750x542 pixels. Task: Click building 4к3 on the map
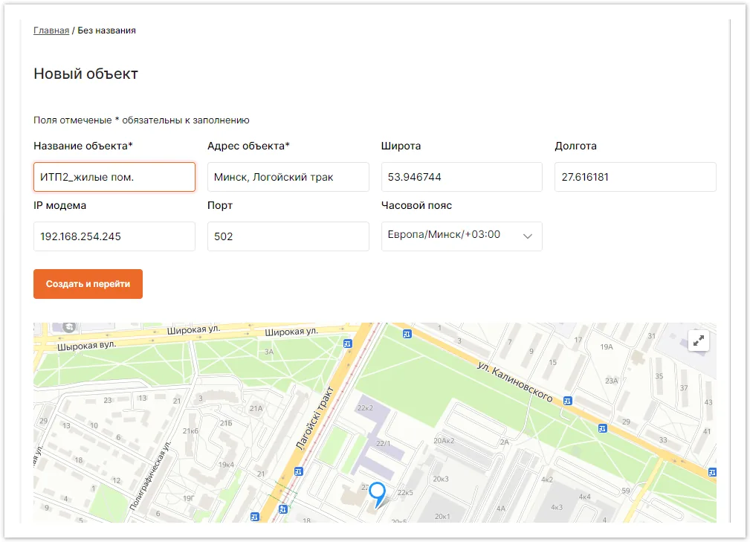(557, 507)
